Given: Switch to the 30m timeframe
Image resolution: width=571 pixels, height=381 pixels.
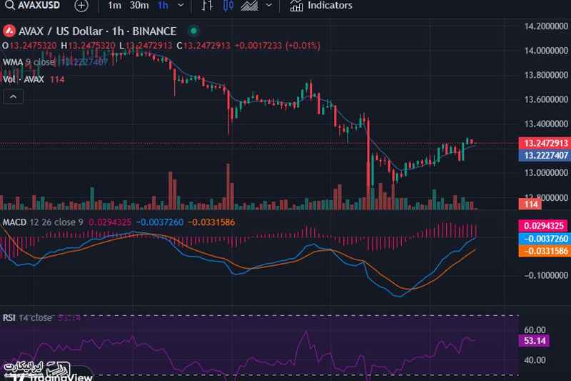Looking at the screenshot, I should [139, 6].
